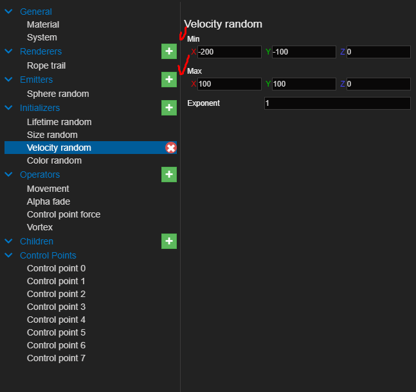The height and width of the screenshot is (392, 416).
Task: Collapse the Initializers section
Action: point(9,108)
